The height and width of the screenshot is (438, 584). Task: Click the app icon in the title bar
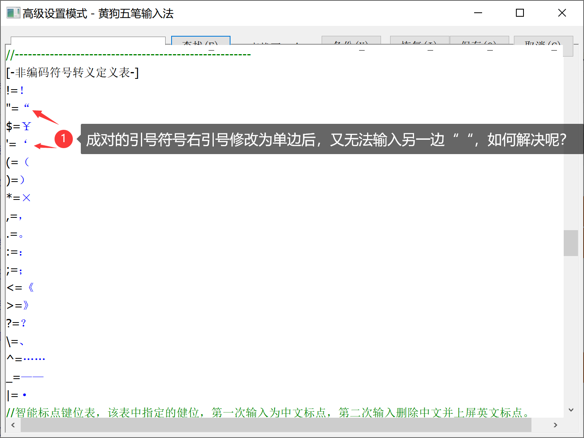point(13,13)
